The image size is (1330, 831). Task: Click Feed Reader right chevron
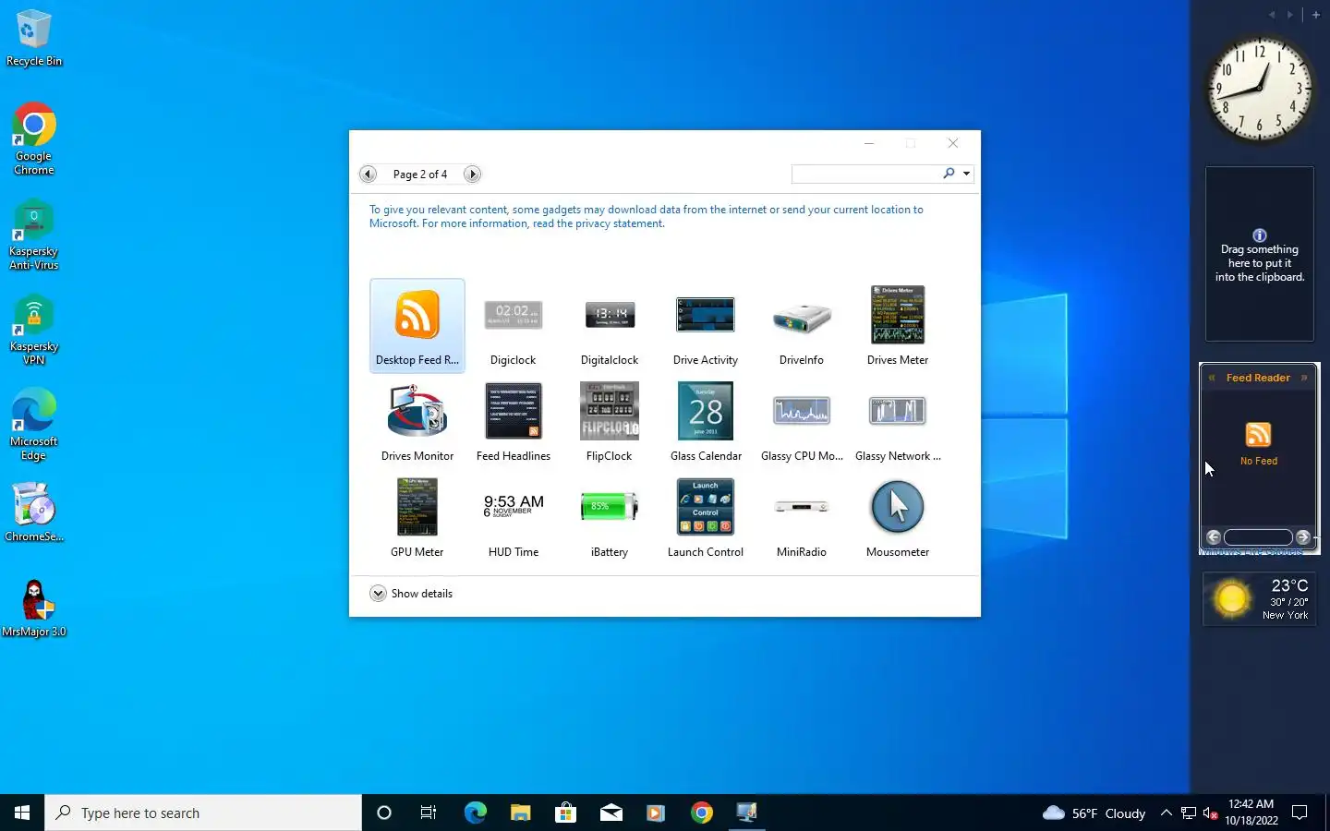[x=1304, y=378]
